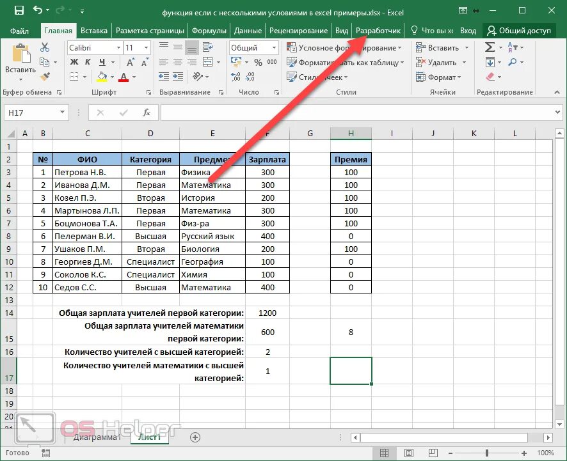Switch to Page Layout view icon

409,453
